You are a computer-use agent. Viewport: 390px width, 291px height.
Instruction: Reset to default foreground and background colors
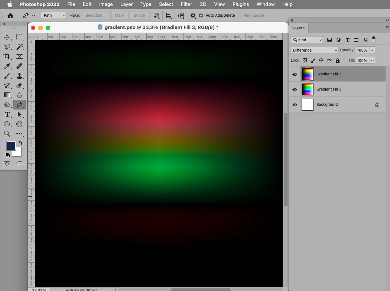pyautogui.click(x=8, y=155)
